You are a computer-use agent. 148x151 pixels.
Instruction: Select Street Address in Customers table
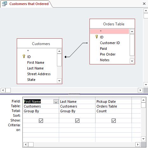[x=37, y=74]
